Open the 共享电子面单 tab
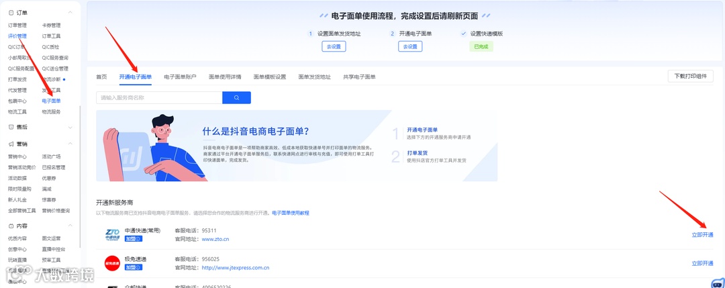 pos(359,77)
